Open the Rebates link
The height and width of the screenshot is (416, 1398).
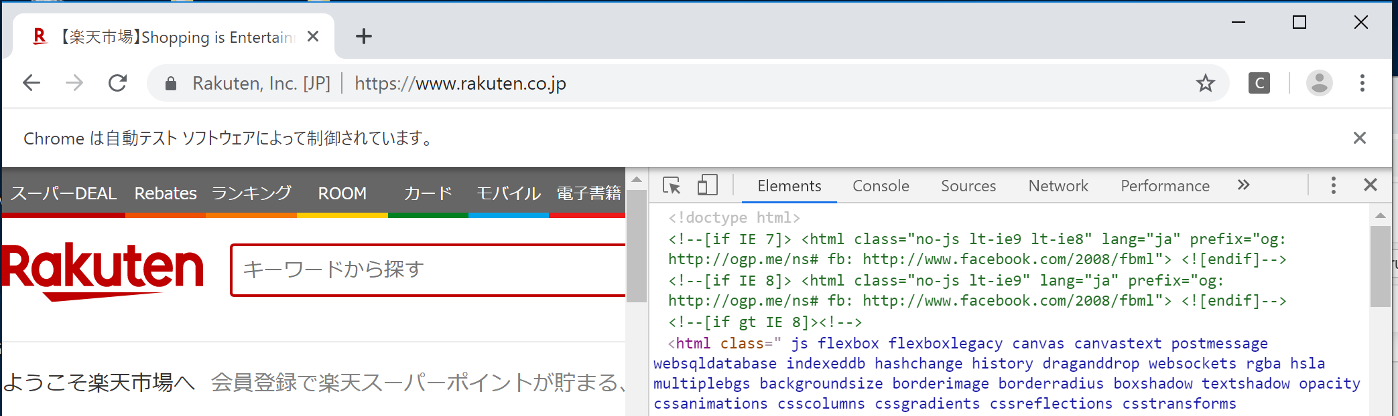pos(166,193)
